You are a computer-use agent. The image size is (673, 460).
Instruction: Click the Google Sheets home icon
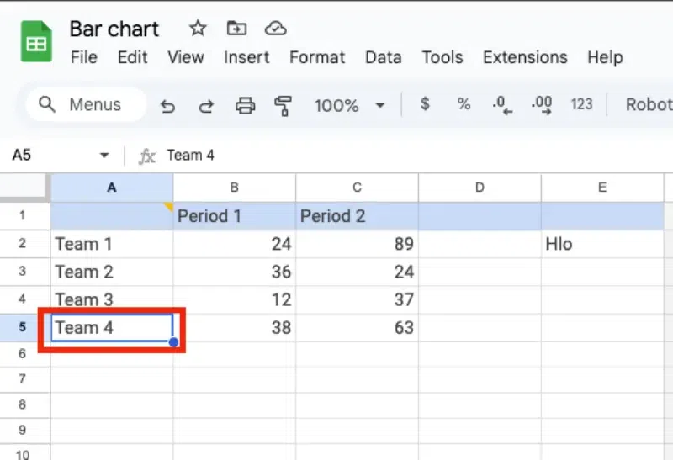click(36, 42)
